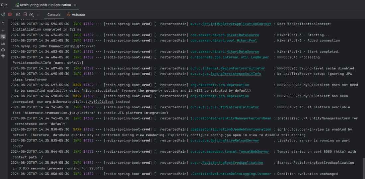
Task: Close the RedisSpringBootCrudApplication run tab
Action: click(x=75, y=5)
